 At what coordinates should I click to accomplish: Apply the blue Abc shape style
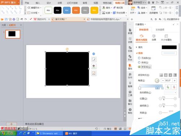(67, 10)
